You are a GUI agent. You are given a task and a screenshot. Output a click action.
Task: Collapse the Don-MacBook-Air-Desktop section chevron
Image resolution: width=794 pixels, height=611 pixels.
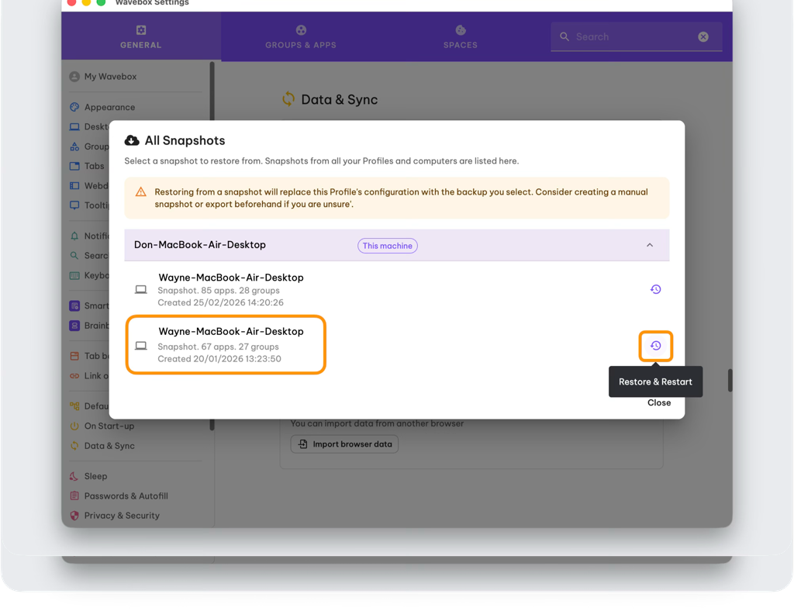(650, 245)
